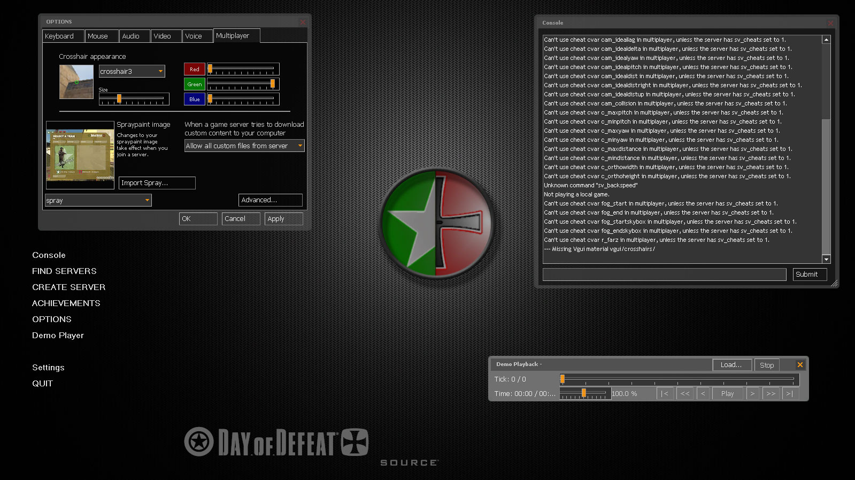Click the spraypaint image preview

point(80,155)
